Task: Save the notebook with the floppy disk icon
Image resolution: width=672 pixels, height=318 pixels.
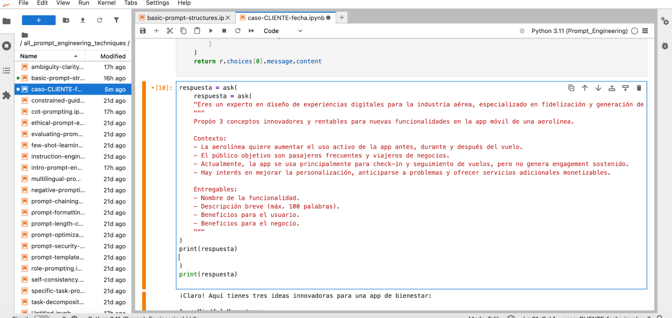Action: (143, 31)
